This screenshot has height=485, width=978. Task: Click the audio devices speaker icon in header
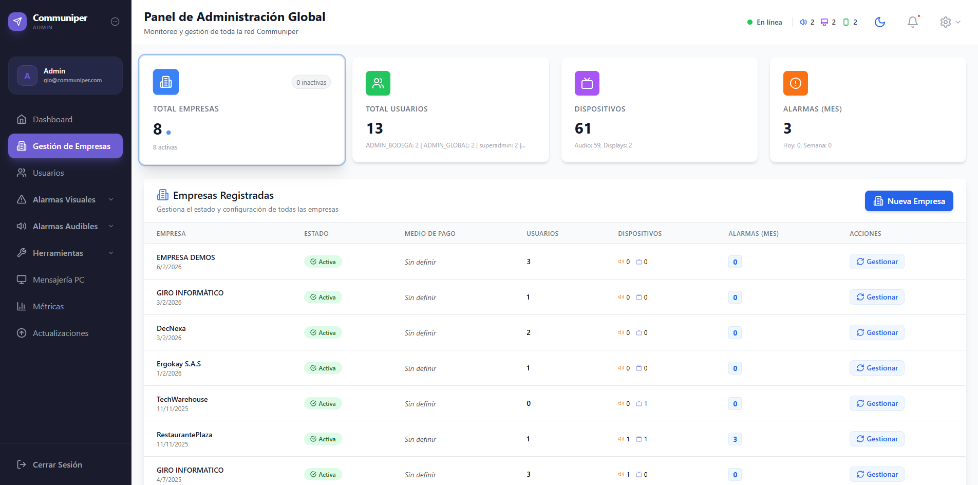(803, 22)
